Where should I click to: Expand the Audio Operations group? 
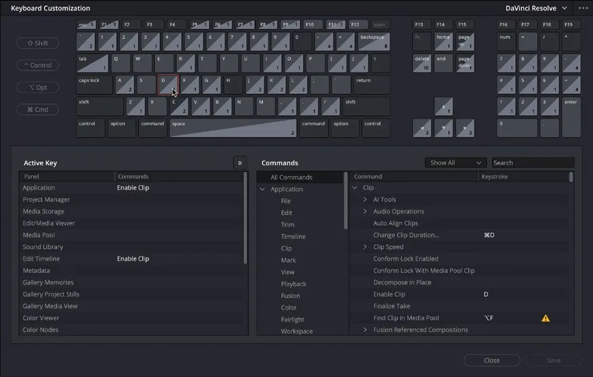365,211
